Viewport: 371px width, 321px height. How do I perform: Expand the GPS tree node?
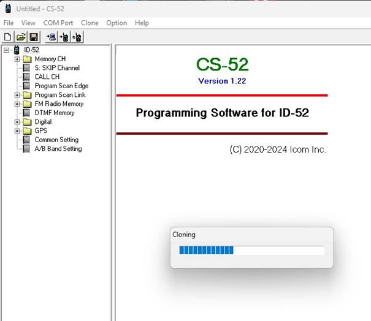(x=17, y=131)
